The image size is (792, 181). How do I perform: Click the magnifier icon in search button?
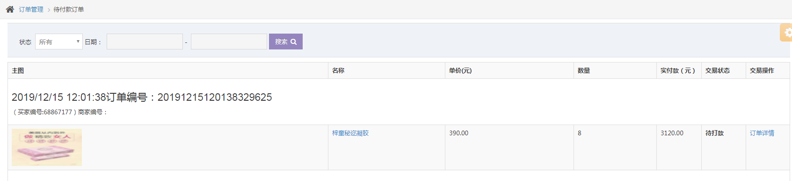coord(294,42)
